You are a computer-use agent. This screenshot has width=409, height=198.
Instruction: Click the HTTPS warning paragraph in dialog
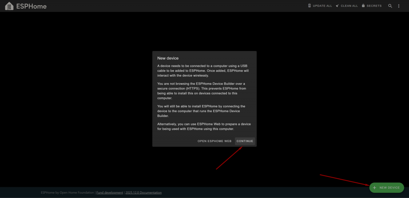pos(204,91)
